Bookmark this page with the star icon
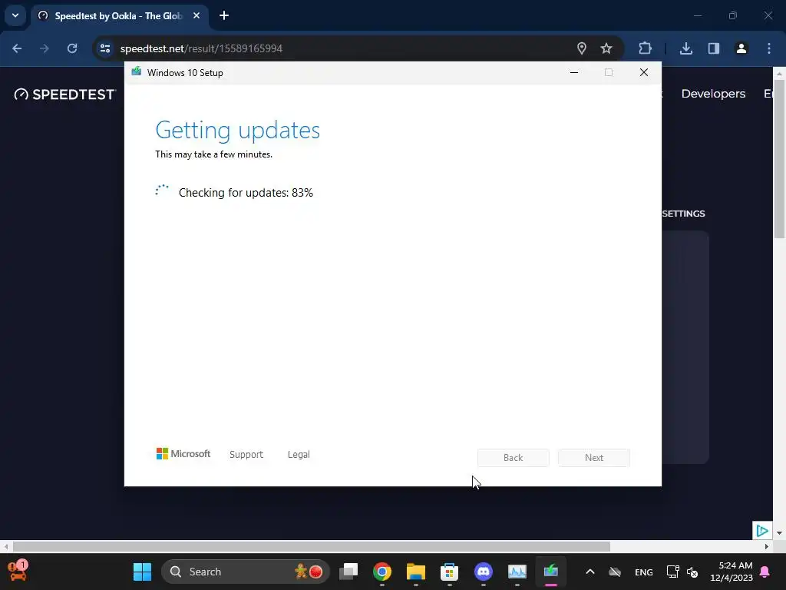Image resolution: width=786 pixels, height=590 pixels. [606, 48]
